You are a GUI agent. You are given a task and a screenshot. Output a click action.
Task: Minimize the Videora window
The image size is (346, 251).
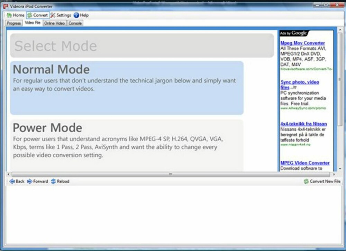[318, 5]
